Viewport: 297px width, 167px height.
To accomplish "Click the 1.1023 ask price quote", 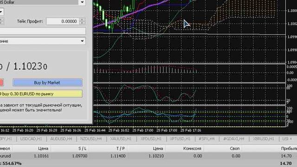I will point(30,66).
